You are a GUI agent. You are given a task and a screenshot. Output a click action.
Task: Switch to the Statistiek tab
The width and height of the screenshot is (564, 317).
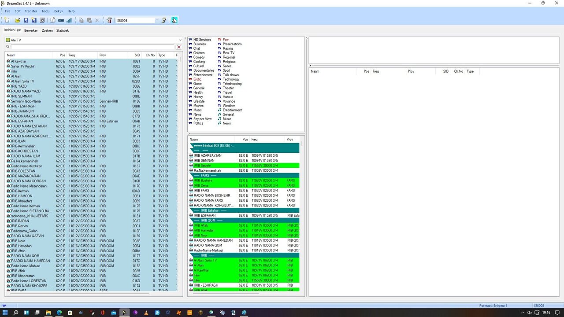(63, 30)
